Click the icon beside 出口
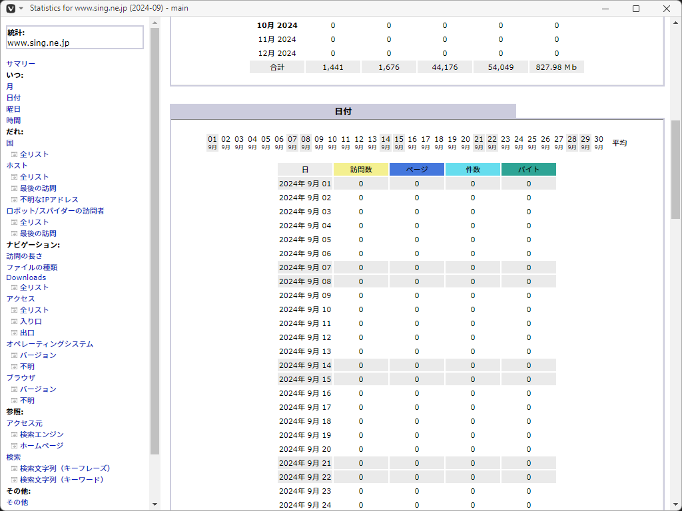Image resolution: width=682 pixels, height=511 pixels. (14, 333)
